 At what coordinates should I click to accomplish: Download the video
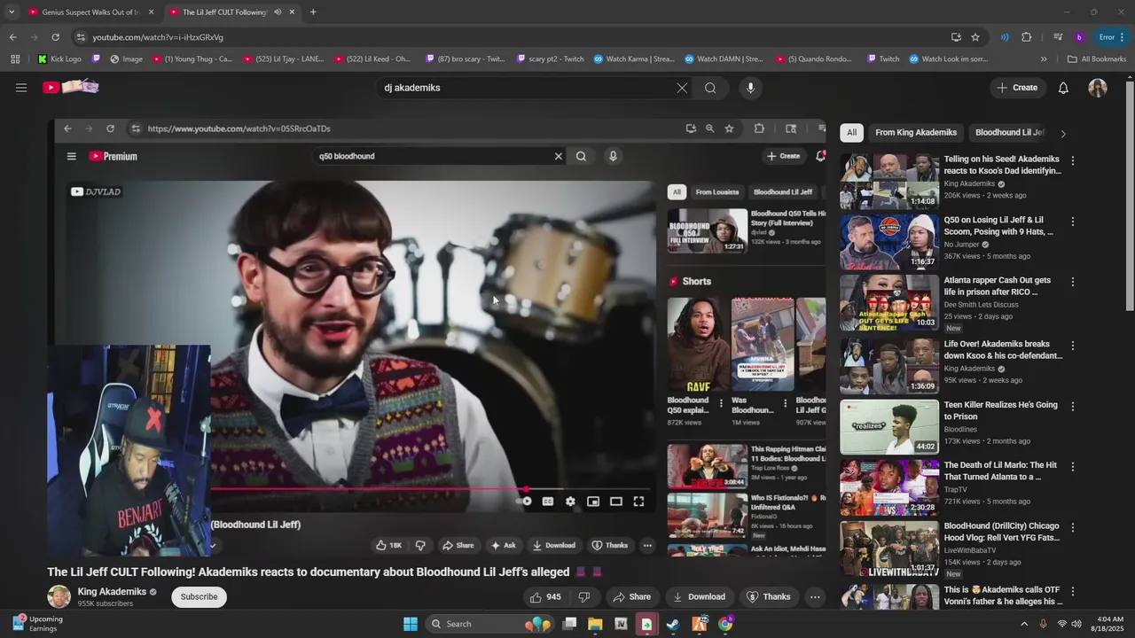coord(699,596)
